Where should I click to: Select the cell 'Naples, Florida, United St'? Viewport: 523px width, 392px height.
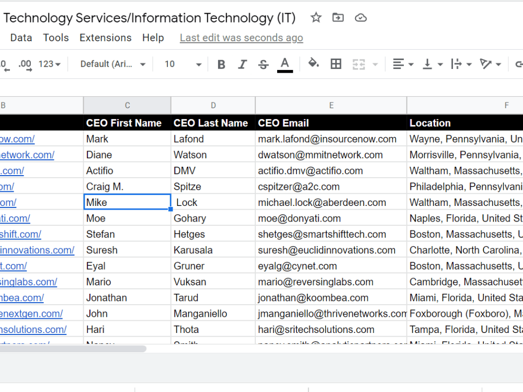pyautogui.click(x=465, y=218)
